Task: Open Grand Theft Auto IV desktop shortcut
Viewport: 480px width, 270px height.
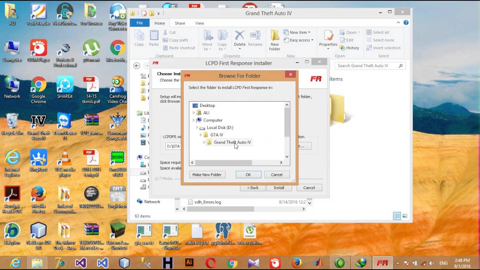Action: pyautogui.click(x=39, y=127)
